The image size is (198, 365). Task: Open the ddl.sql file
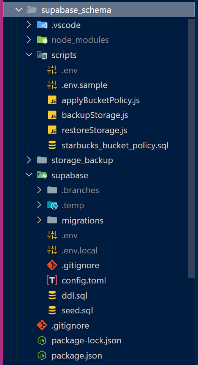pyautogui.click(x=74, y=296)
